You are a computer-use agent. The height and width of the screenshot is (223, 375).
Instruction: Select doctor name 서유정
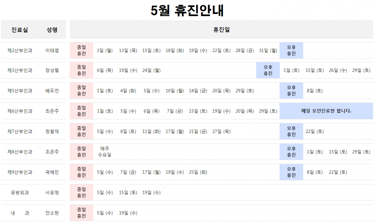tap(52, 193)
